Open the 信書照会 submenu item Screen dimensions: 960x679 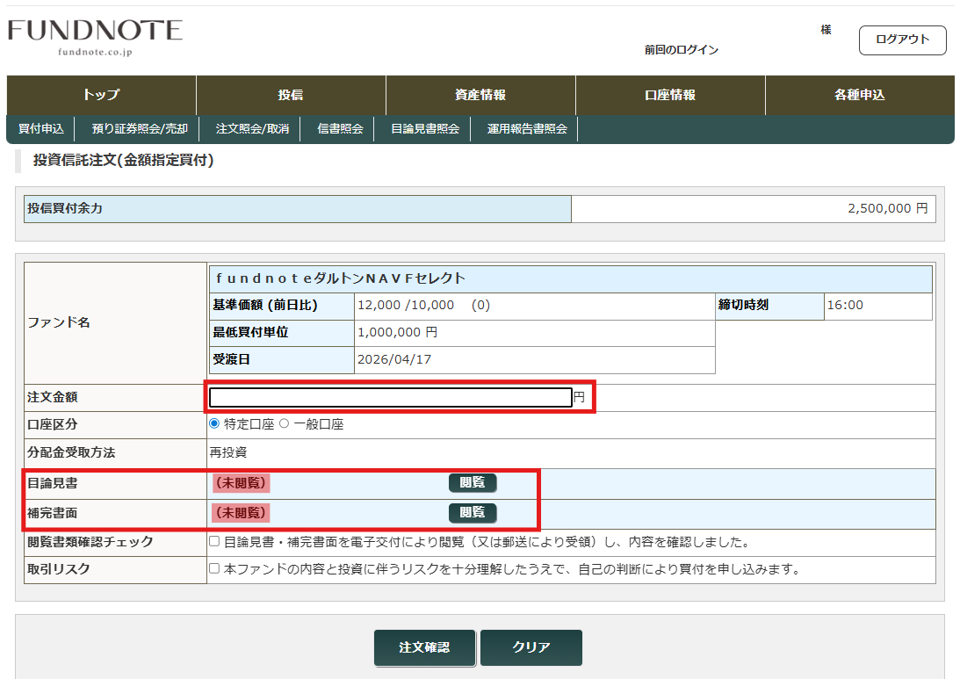pos(340,129)
